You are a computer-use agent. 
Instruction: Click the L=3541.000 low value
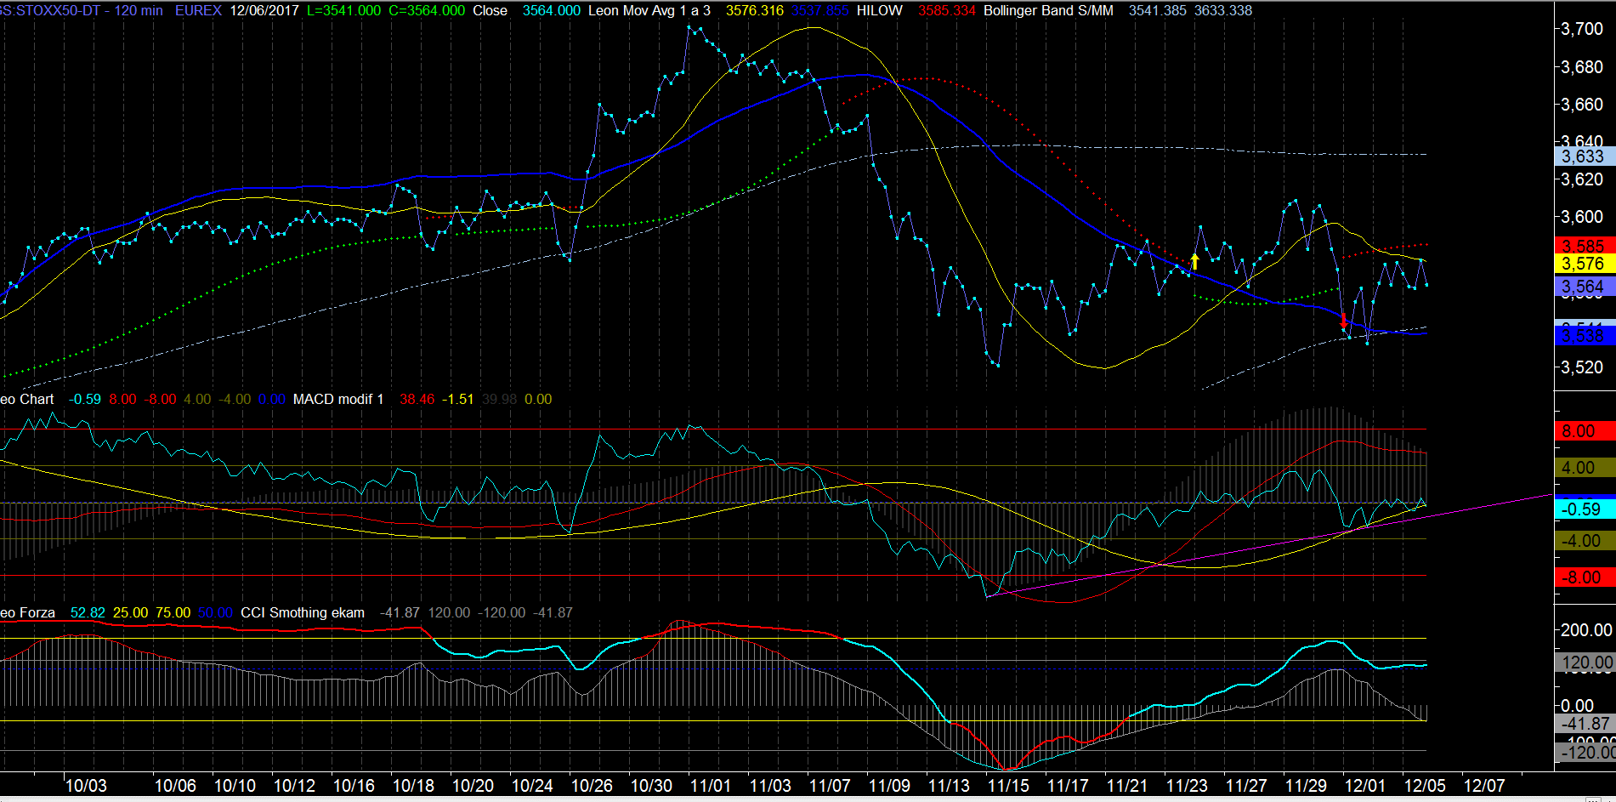click(x=343, y=10)
